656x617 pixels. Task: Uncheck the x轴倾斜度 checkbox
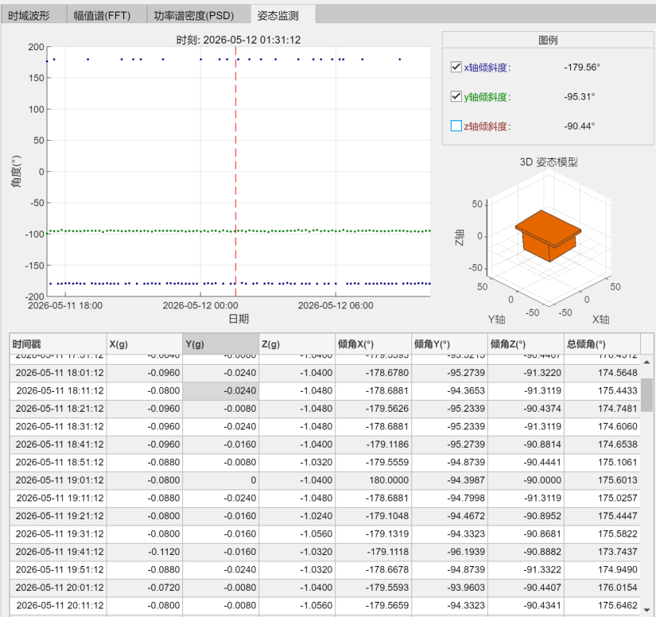pyautogui.click(x=456, y=67)
